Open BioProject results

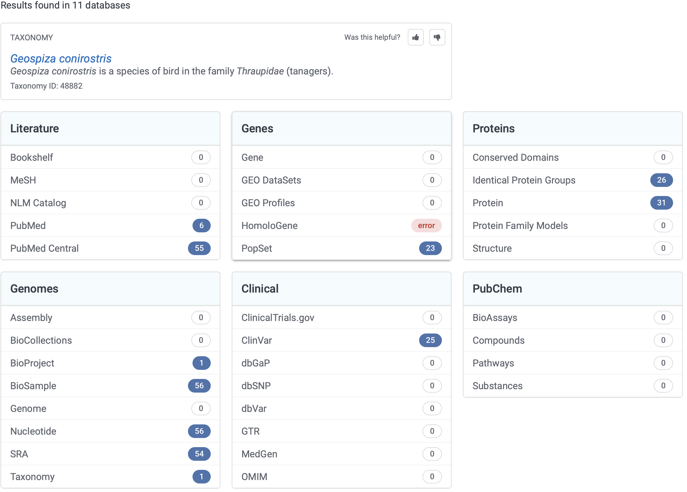[110, 363]
